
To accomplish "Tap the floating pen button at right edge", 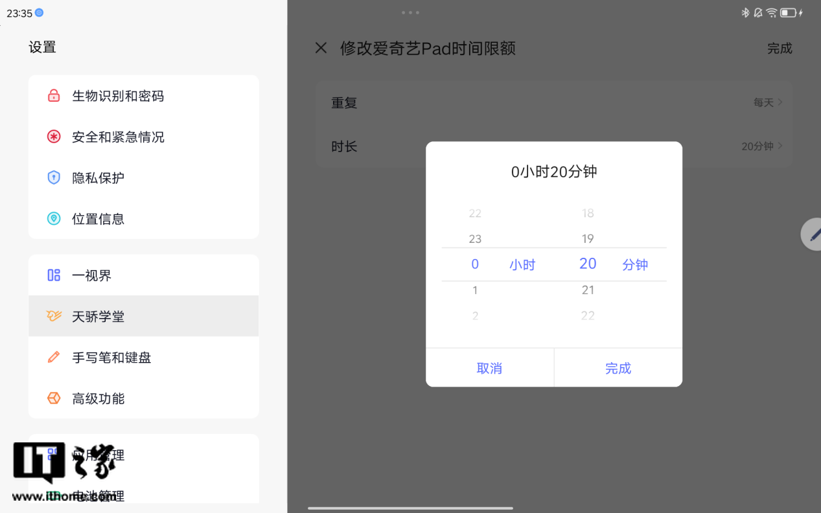I will click(x=813, y=234).
